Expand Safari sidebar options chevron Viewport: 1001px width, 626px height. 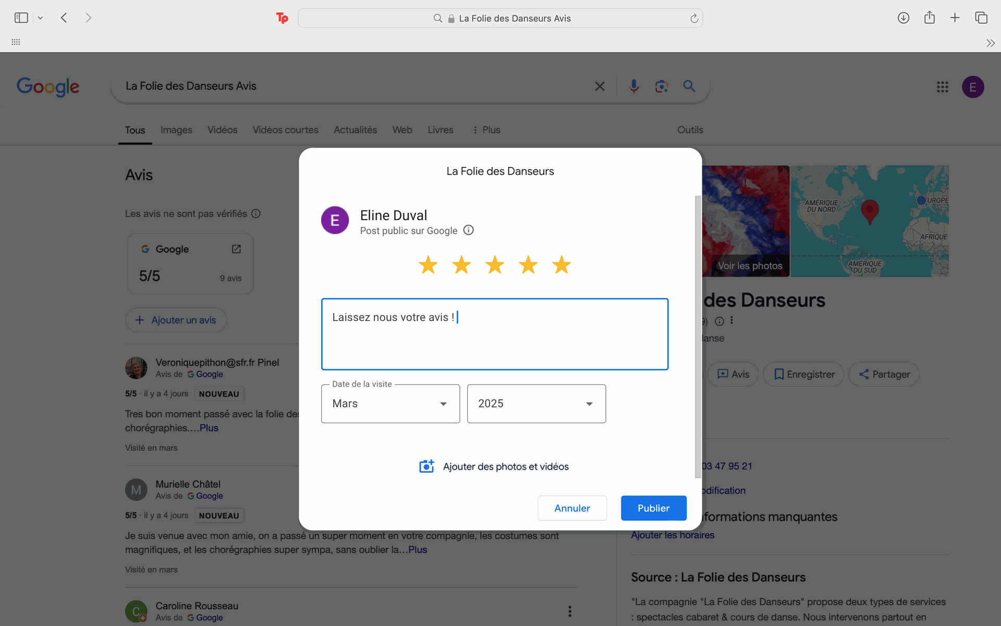click(x=40, y=18)
